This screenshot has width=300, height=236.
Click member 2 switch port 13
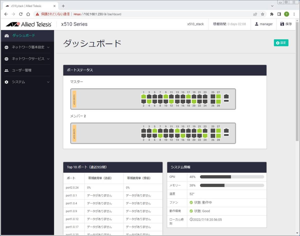coord(177,131)
